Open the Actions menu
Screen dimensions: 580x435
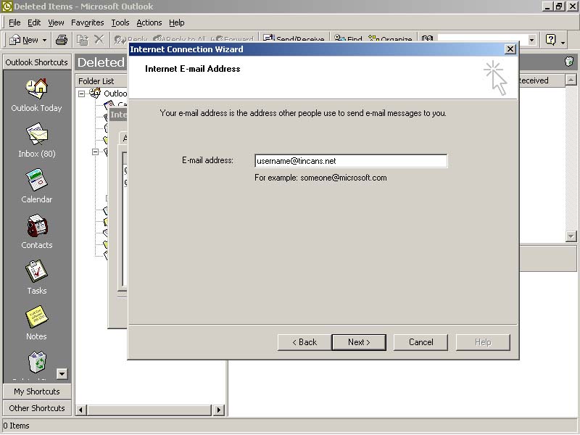click(x=149, y=22)
